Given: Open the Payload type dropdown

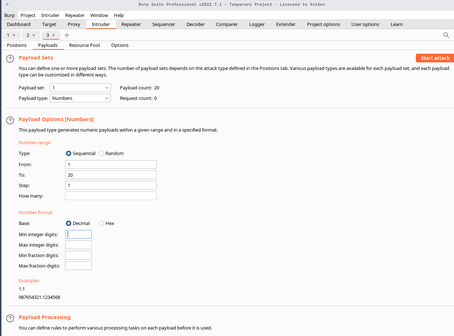Looking at the screenshot, I should click(x=80, y=98).
